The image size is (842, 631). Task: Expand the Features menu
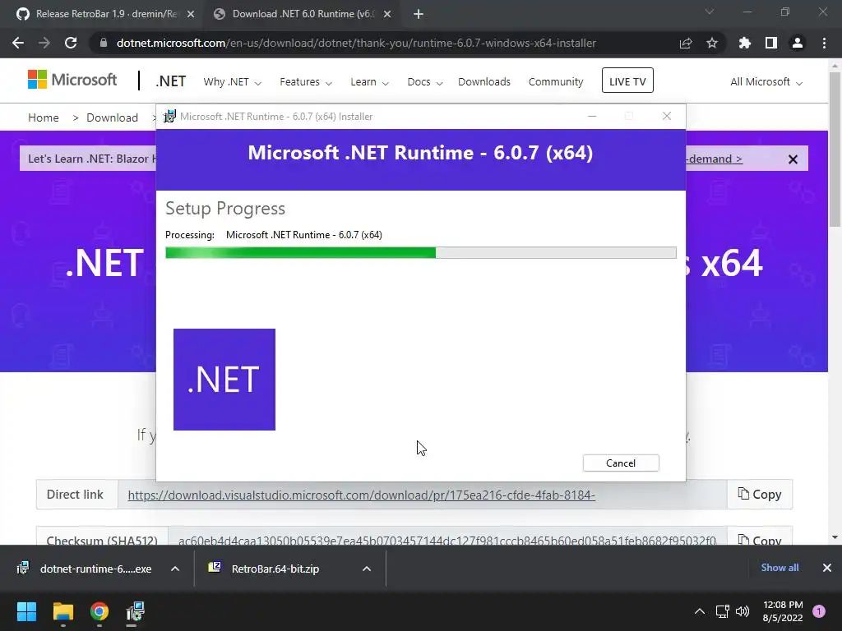point(306,82)
